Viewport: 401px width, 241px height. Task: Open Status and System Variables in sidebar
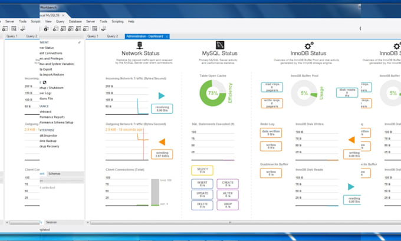click(57, 64)
